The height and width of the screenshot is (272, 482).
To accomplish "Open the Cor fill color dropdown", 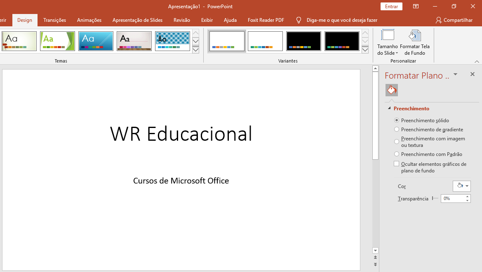I will coord(462,186).
